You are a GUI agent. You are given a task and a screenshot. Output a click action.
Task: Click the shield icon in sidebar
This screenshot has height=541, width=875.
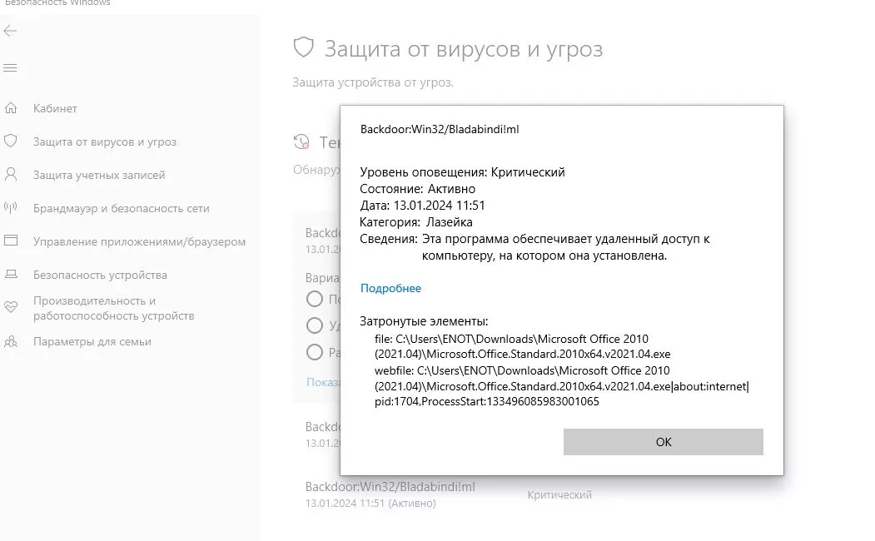(11, 141)
